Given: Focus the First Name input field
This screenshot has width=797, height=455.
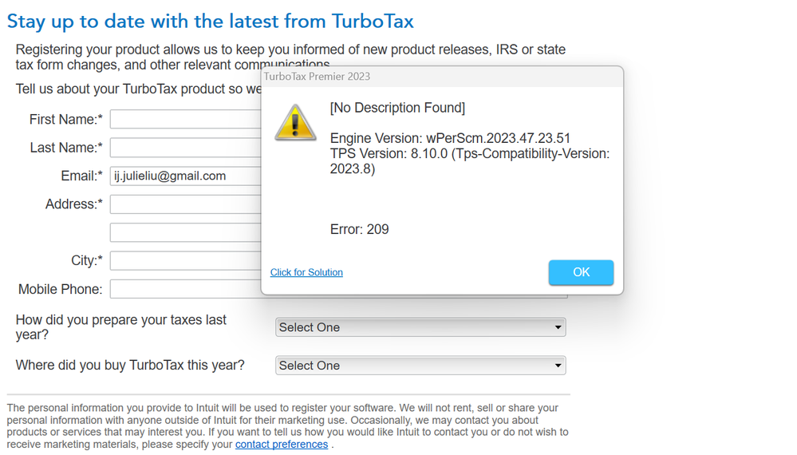Looking at the screenshot, I should pyautogui.click(x=186, y=120).
